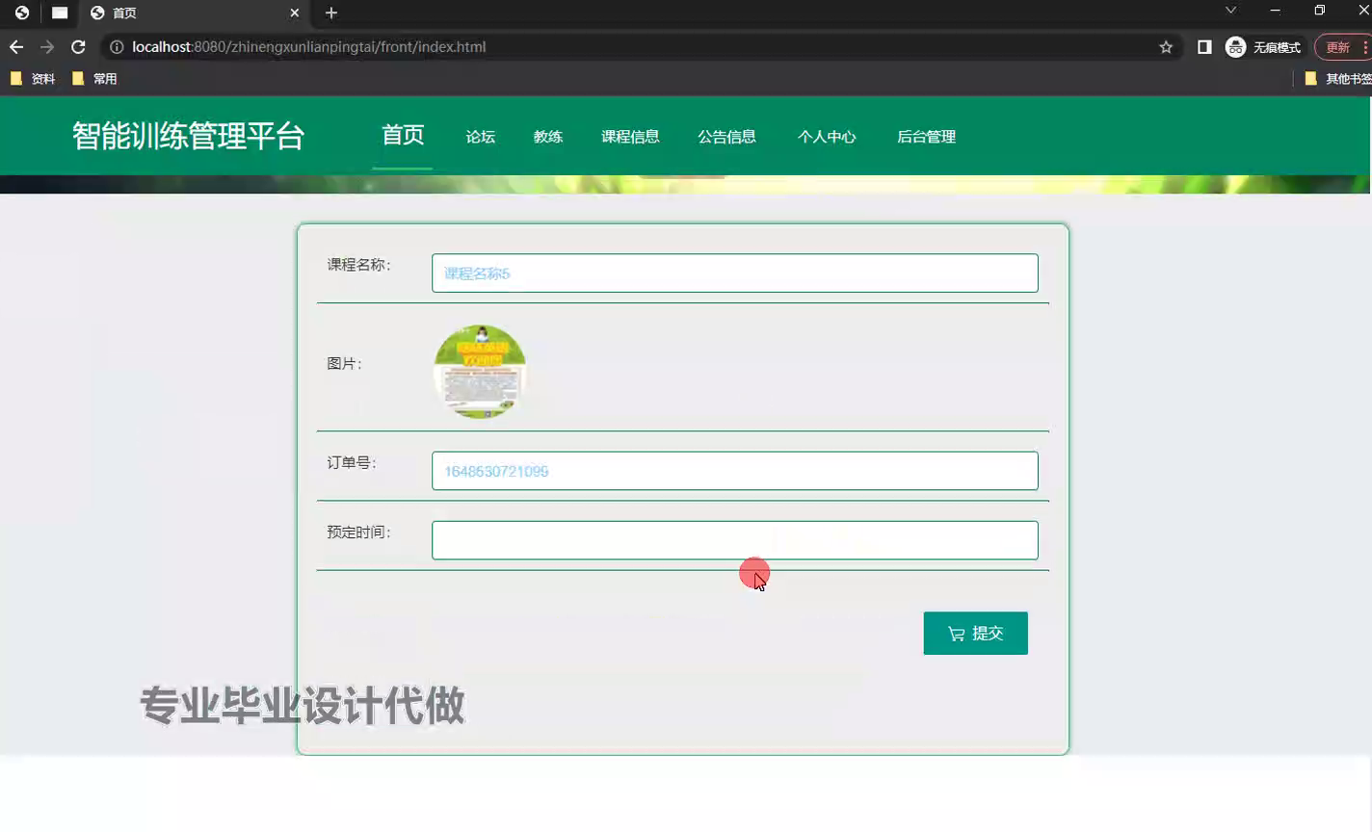The width and height of the screenshot is (1372, 832).
Task: Click the browser back arrow
Action: [16, 47]
